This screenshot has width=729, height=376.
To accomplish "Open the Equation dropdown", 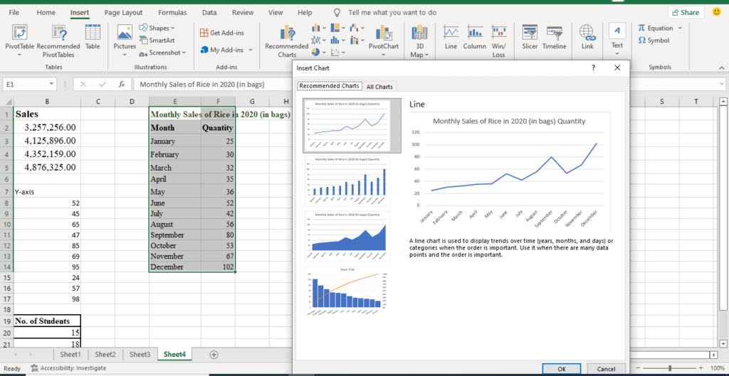I will [x=660, y=28].
